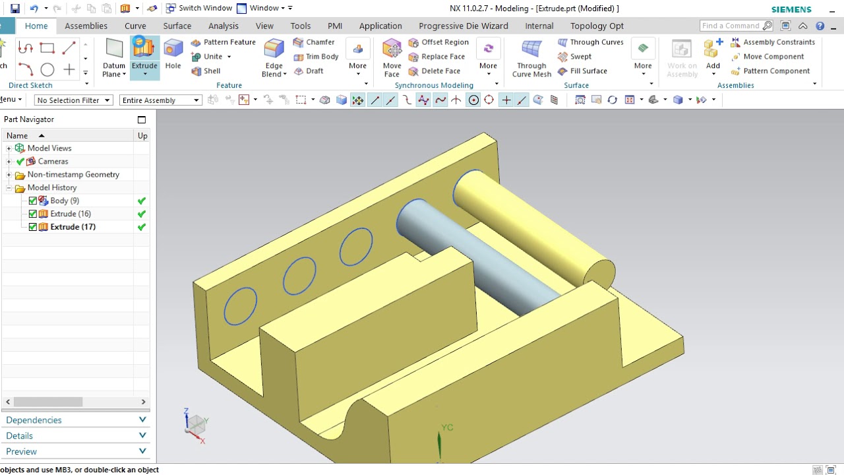This screenshot has width=844, height=475.
Task: Switch to the Curve tab
Action: pos(135,26)
